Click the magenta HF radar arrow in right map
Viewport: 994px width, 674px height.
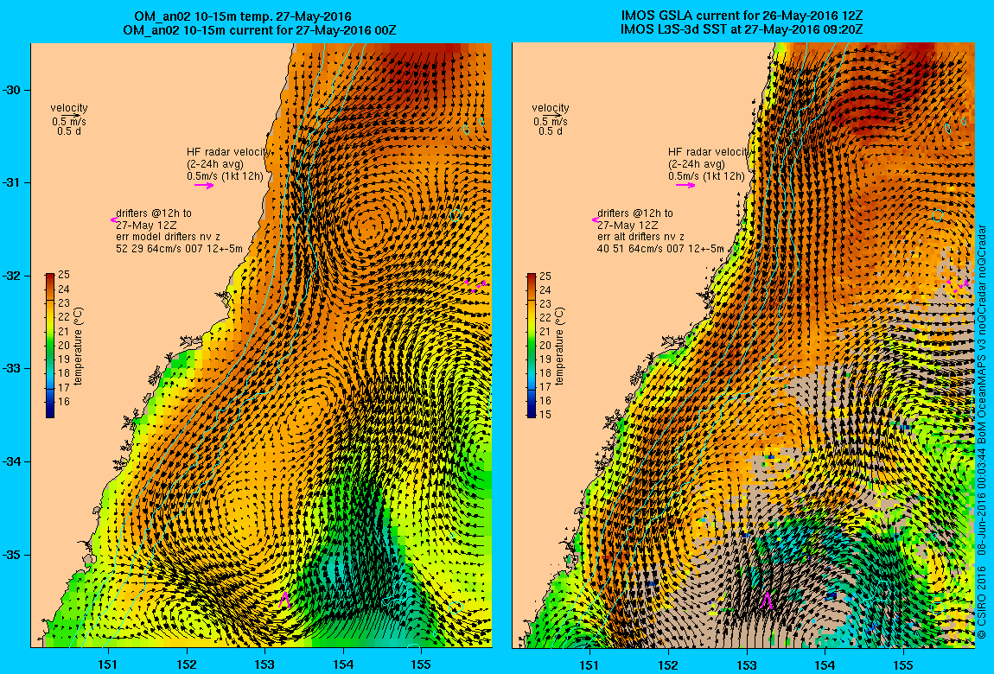tap(685, 186)
